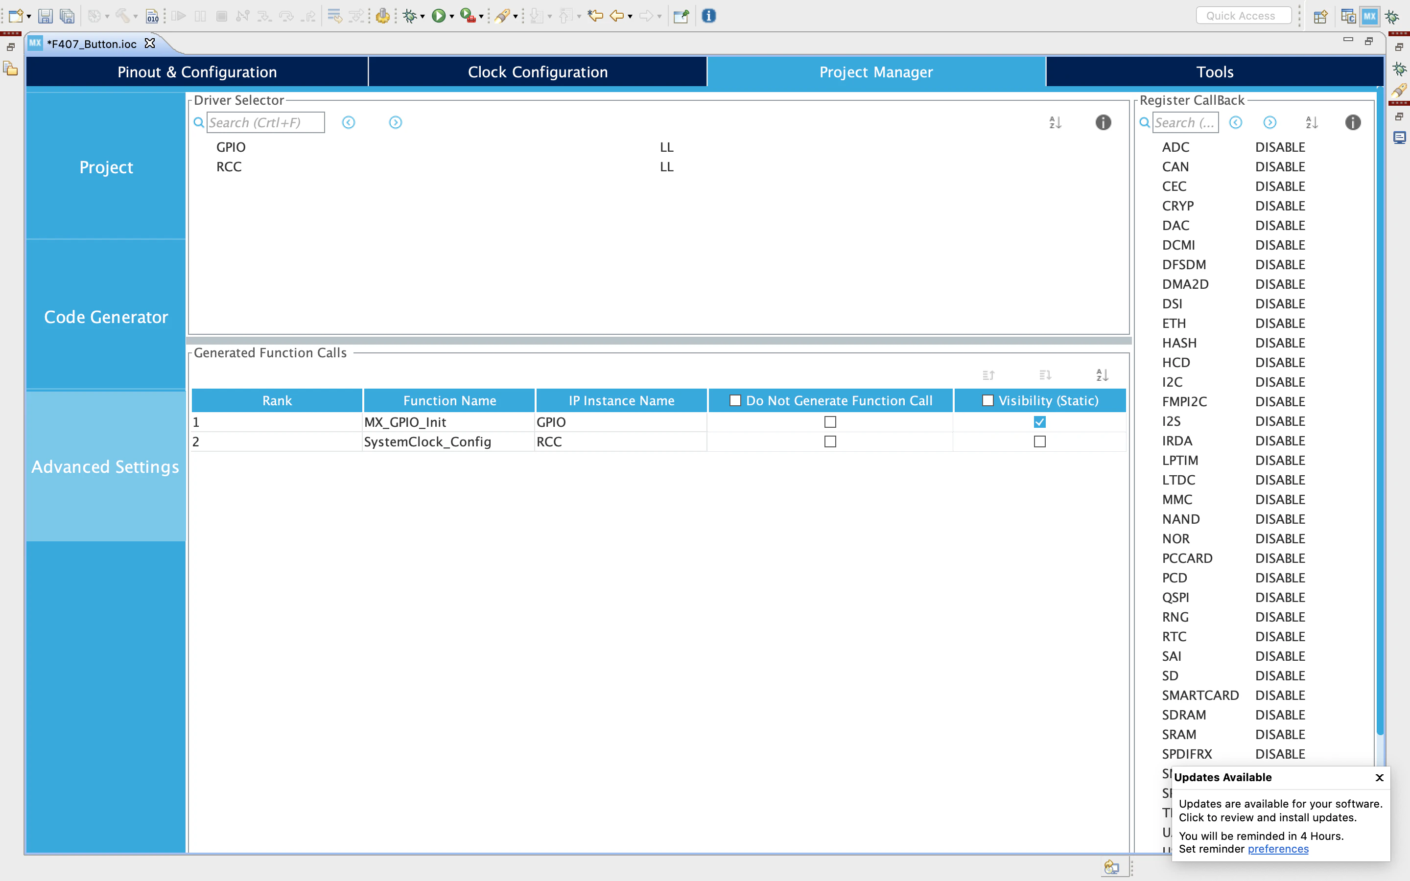The image size is (1410, 881).
Task: Start Debug with the bug icon
Action: pyautogui.click(x=410, y=16)
